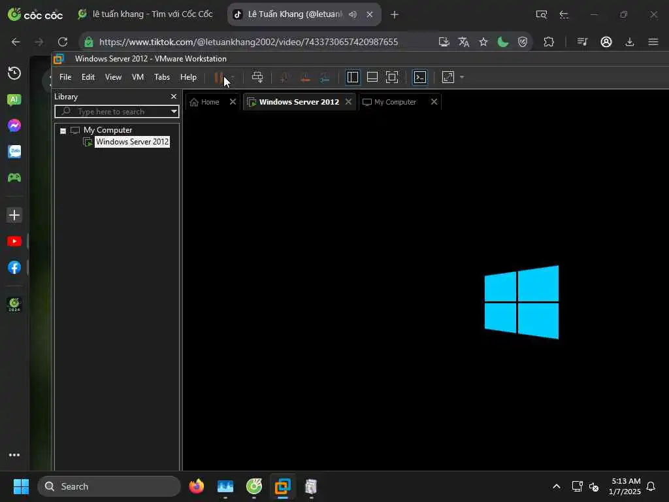Open Facebook from browser sidebar

pos(14,267)
